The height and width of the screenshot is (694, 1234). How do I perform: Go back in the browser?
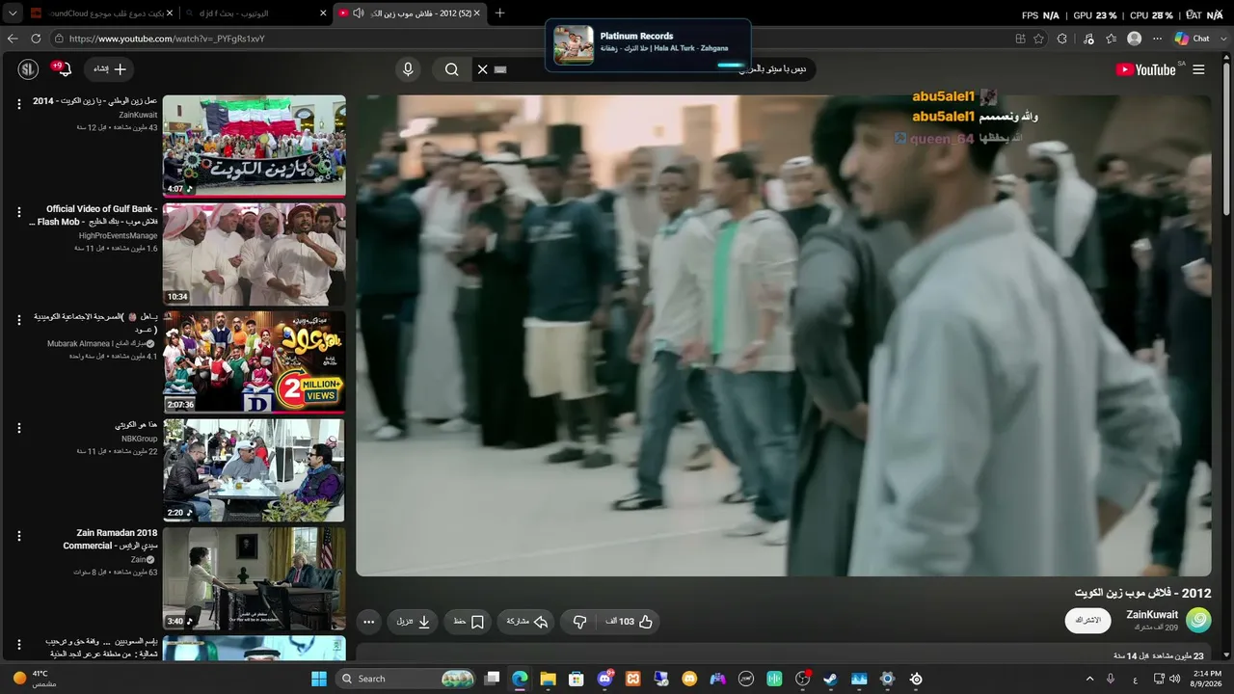(13, 39)
